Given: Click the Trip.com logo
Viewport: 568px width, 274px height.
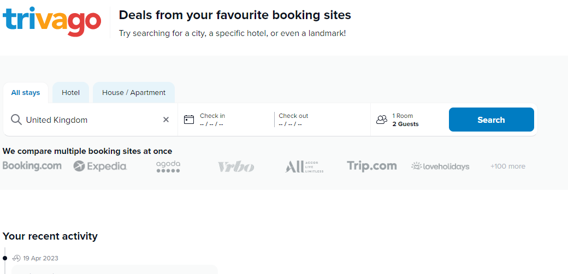Looking at the screenshot, I should 372,166.
